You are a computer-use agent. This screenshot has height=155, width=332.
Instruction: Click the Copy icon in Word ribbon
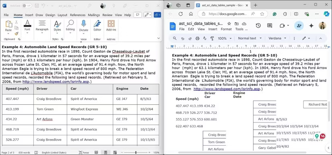click(16, 28)
